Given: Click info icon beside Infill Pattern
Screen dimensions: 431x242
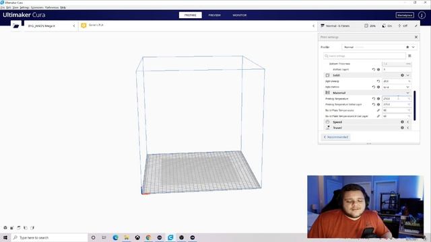Looking at the screenshot, I should (378, 87).
